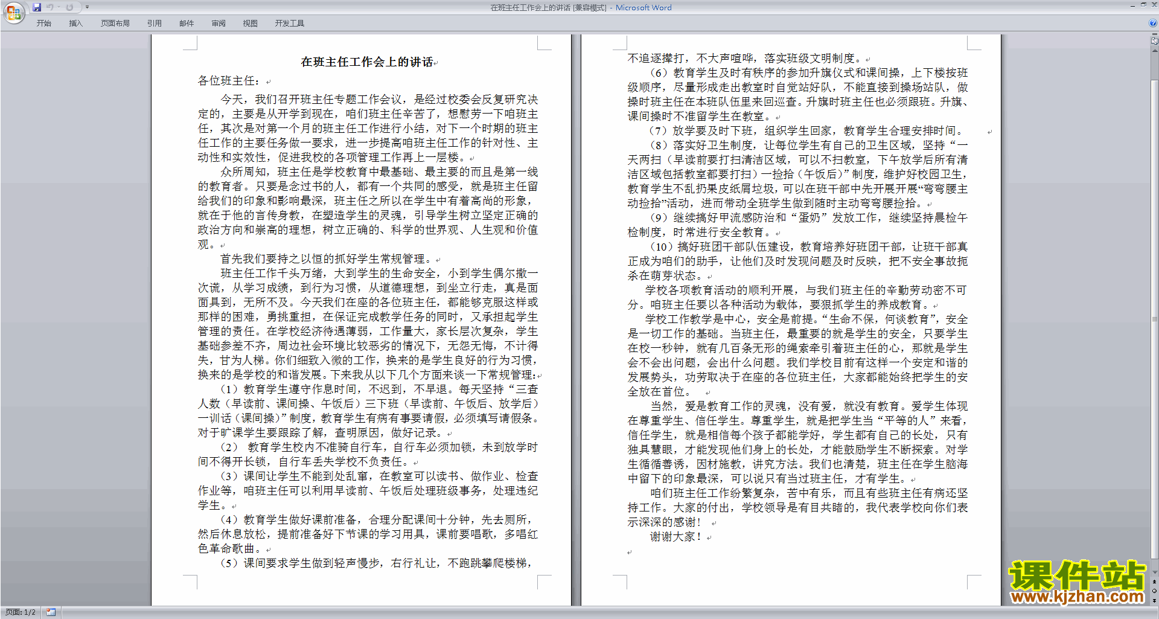Open the 开始 ribbon tab
The width and height of the screenshot is (1159, 619).
coord(44,24)
